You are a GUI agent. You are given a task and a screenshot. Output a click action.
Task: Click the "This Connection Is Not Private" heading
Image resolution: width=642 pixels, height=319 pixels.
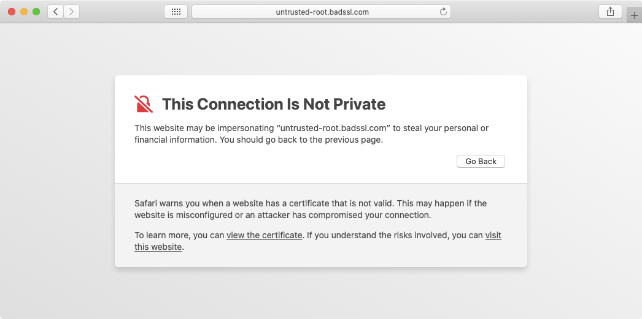(274, 104)
